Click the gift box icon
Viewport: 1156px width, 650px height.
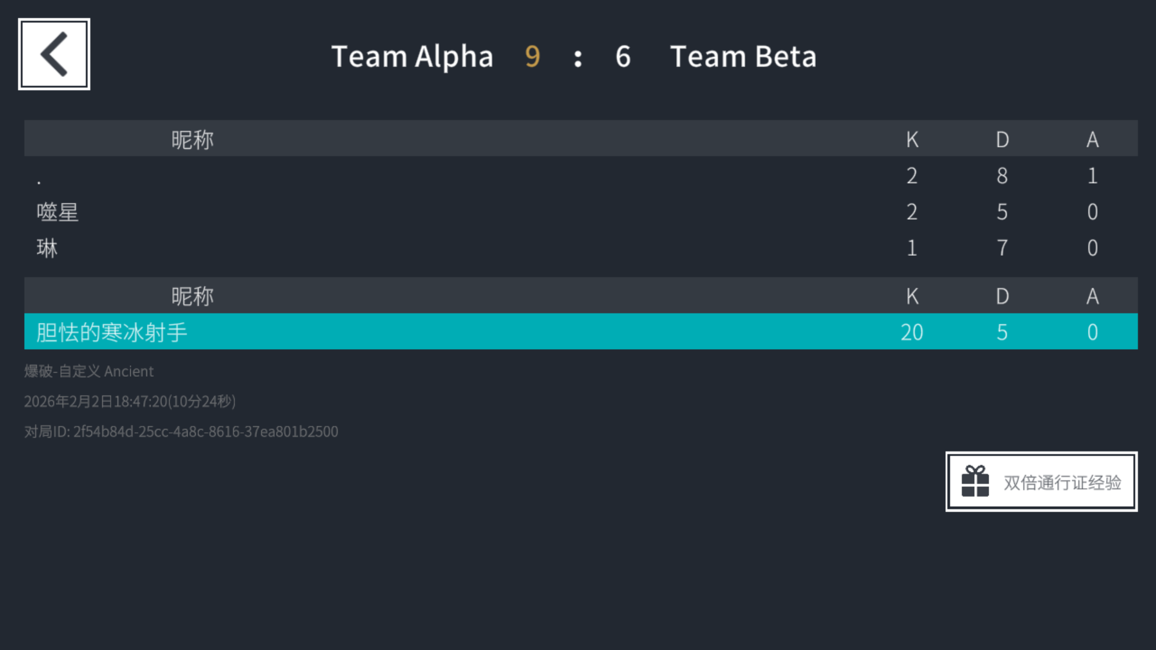click(x=975, y=481)
